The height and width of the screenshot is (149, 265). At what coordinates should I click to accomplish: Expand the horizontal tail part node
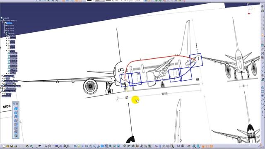tap(1, 86)
